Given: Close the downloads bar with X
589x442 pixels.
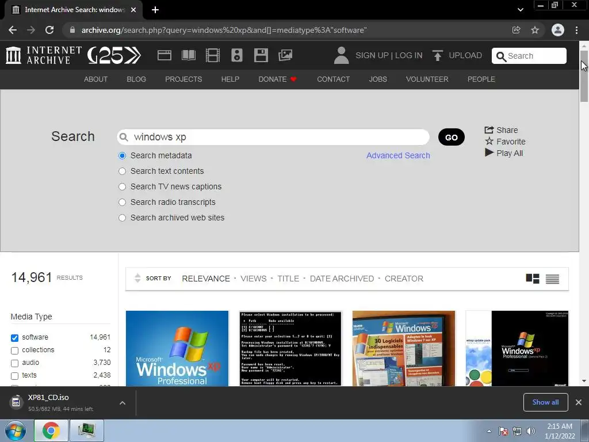Looking at the screenshot, I should [579, 402].
